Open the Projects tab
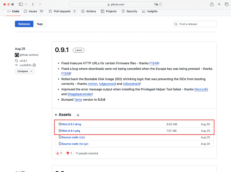Screen dimensions: 231x172 tap(109, 11)
